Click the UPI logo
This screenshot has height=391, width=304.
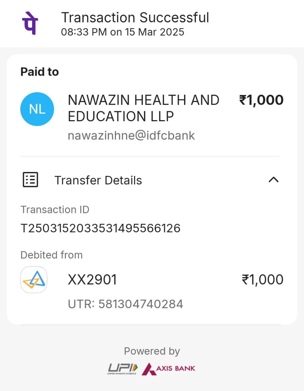tap(123, 369)
